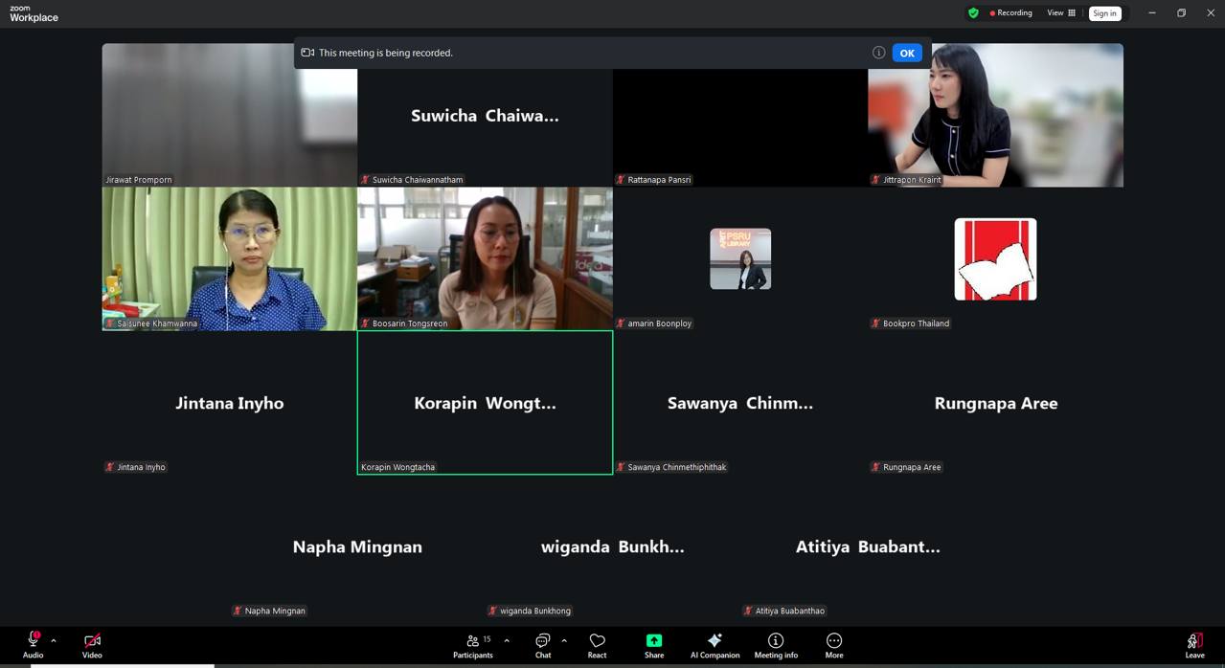Open the More options menu
This screenshot has width=1225, height=668.
click(834, 644)
